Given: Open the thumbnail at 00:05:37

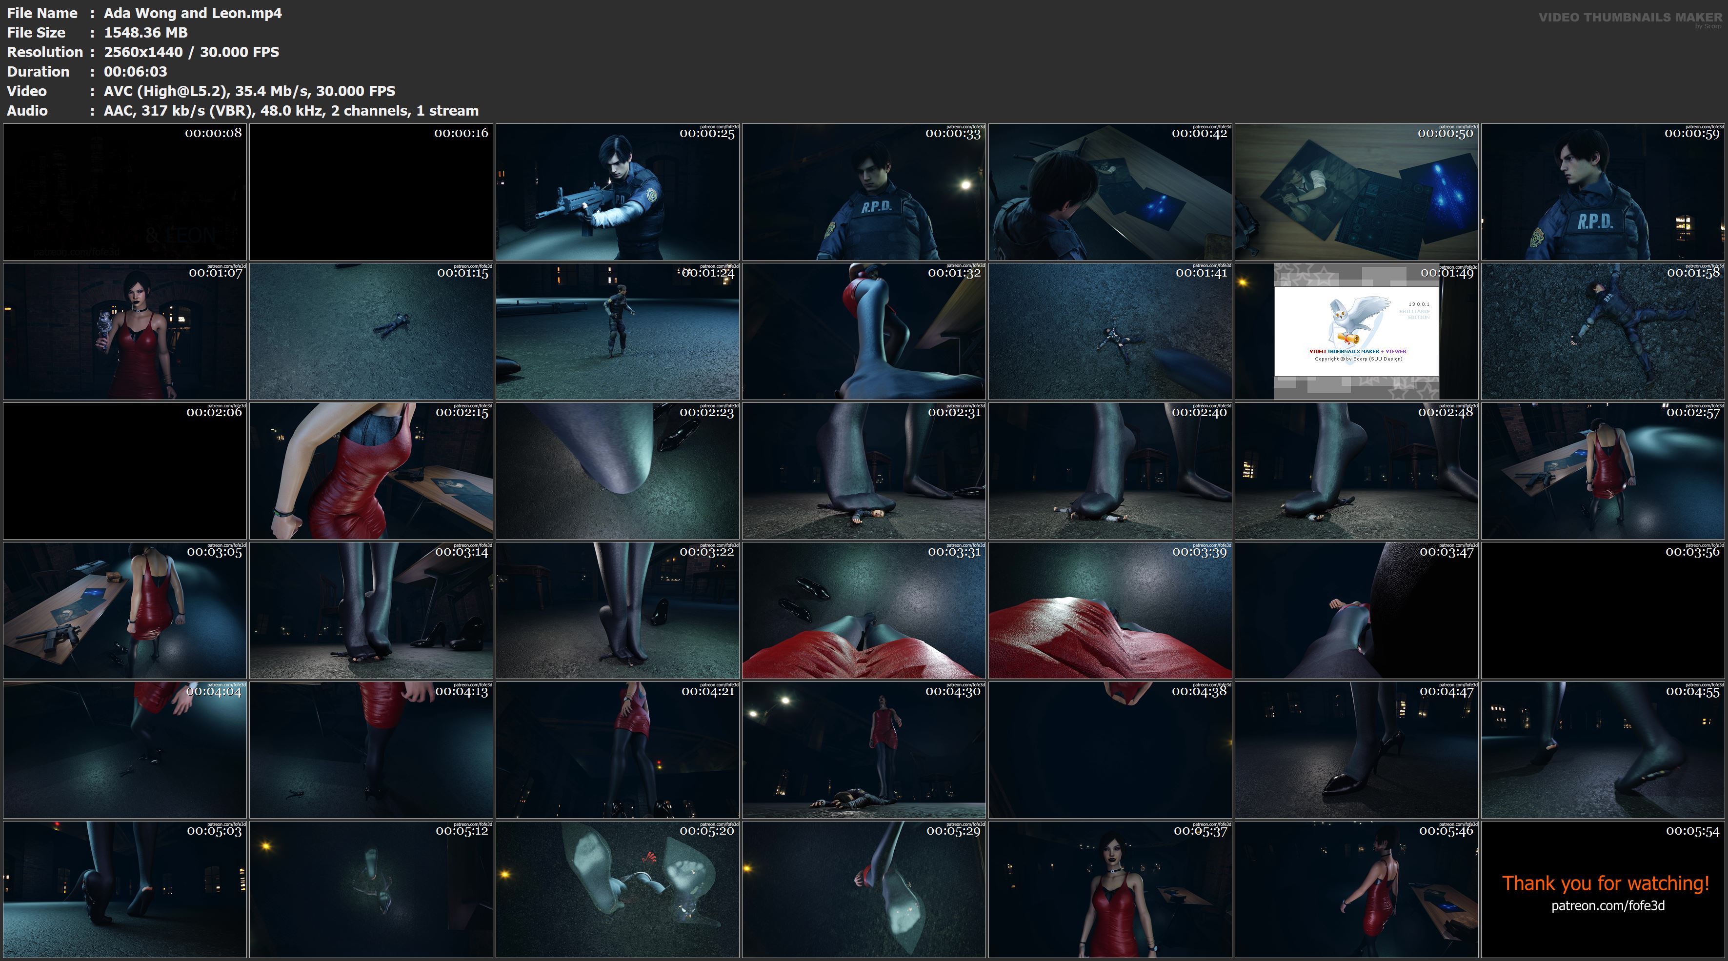Looking at the screenshot, I should (1110, 889).
